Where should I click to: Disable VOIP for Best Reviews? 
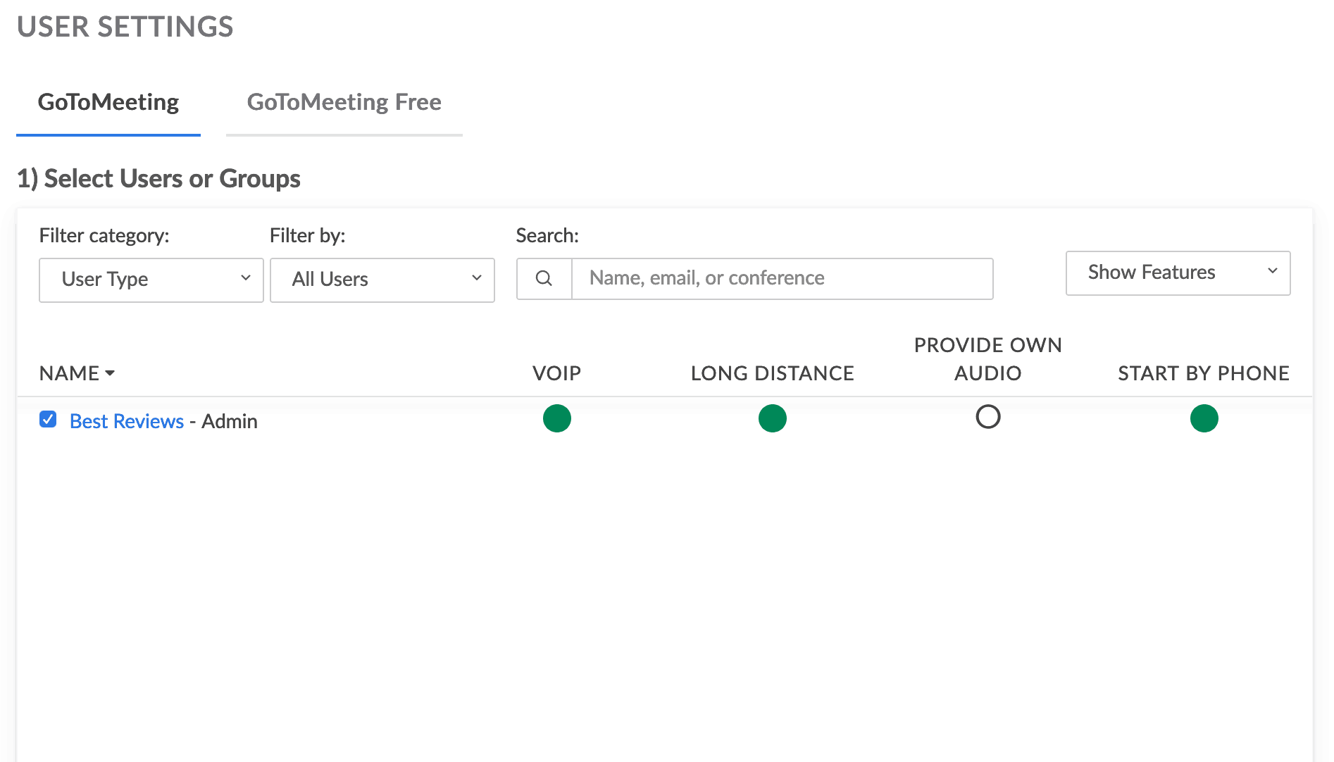click(557, 418)
